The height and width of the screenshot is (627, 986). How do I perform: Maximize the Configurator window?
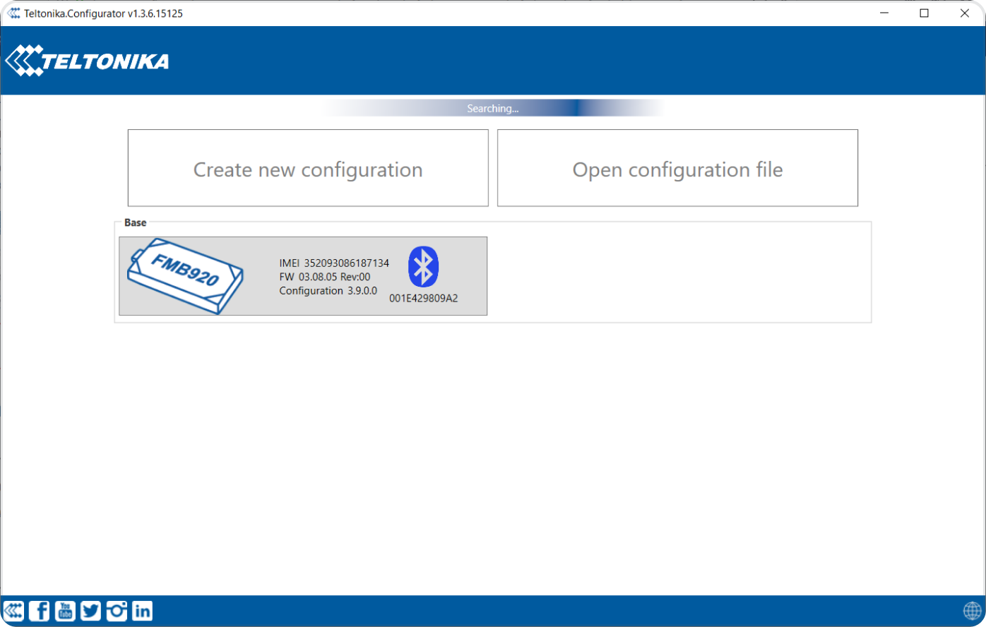point(924,13)
